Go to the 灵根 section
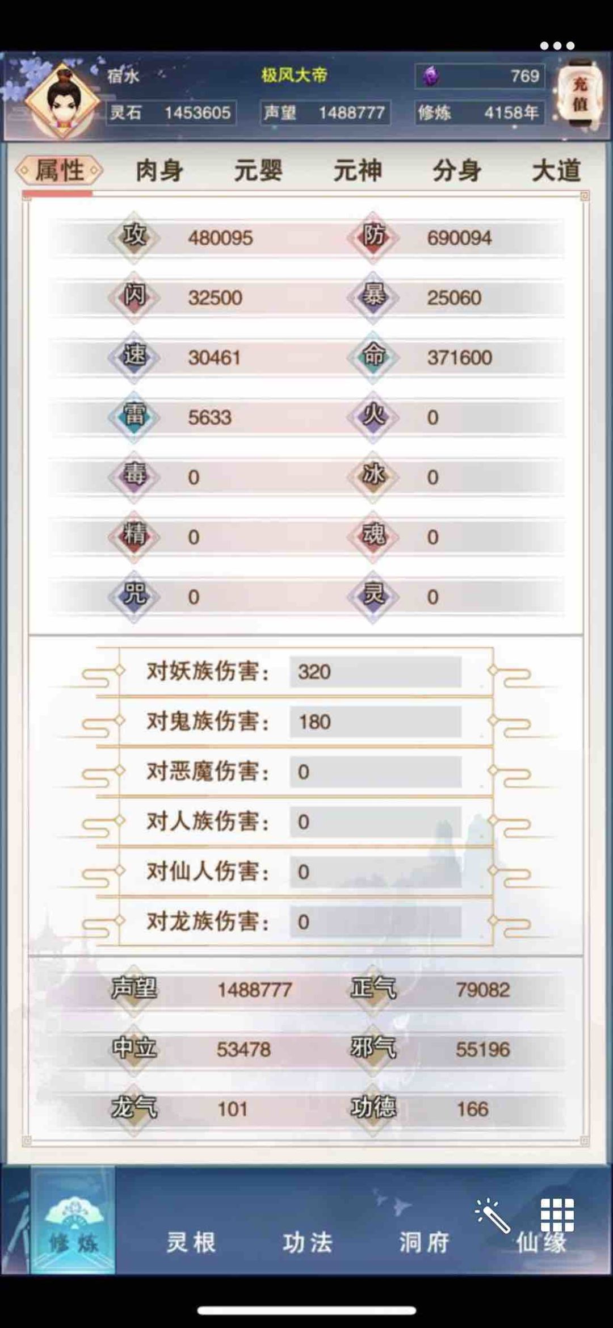This screenshot has height=1328, width=613. [191, 1242]
